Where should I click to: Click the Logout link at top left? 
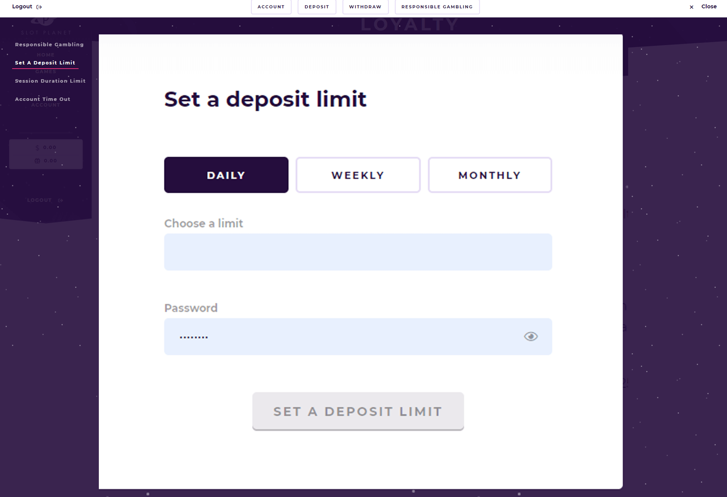[x=22, y=7]
